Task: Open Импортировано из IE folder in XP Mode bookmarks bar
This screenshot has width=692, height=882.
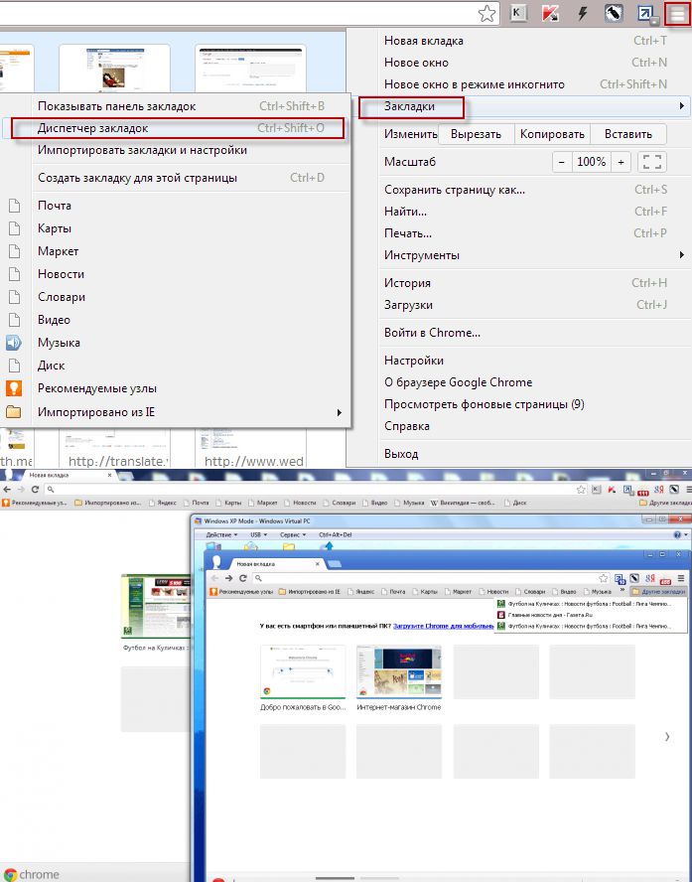Action: 310,592
